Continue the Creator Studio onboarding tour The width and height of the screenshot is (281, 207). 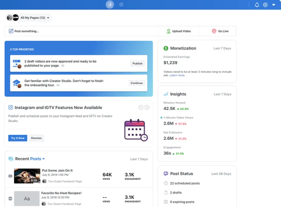[x=136, y=83]
